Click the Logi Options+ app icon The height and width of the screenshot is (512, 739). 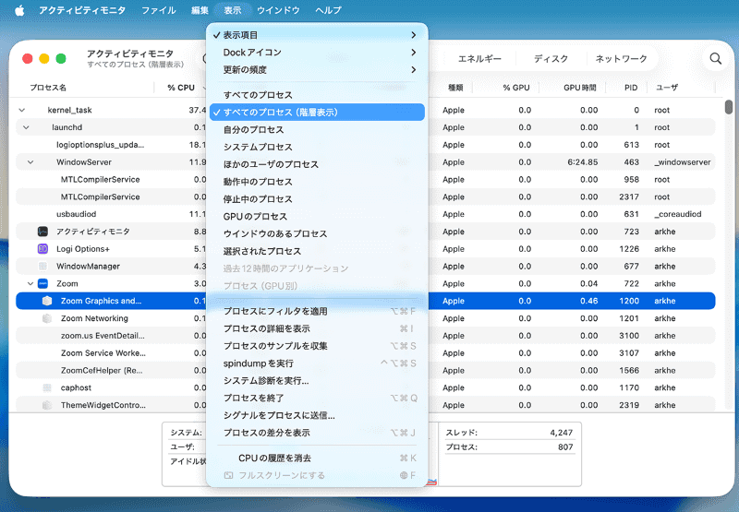(42, 249)
